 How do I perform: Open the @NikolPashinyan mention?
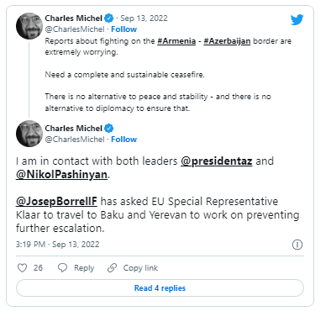click(61, 175)
